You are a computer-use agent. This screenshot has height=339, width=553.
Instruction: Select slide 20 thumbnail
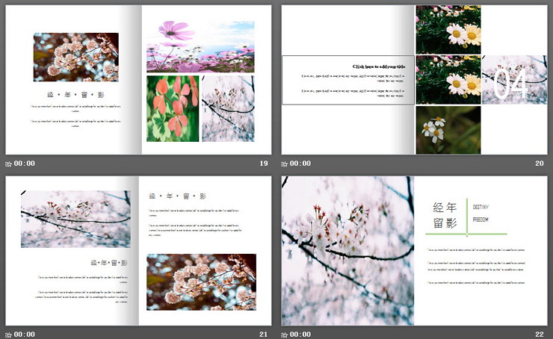pyautogui.click(x=415, y=80)
